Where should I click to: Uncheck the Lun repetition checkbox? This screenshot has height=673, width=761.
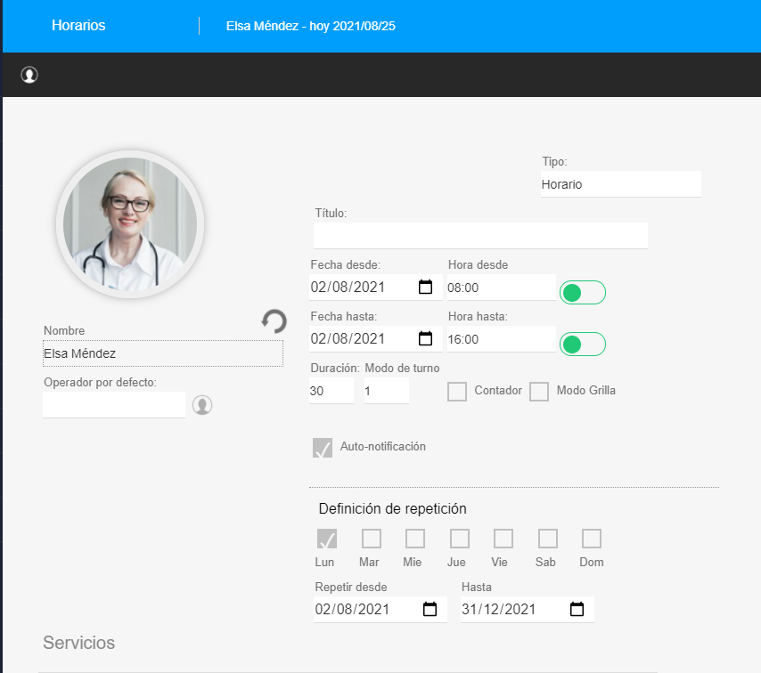click(x=327, y=539)
